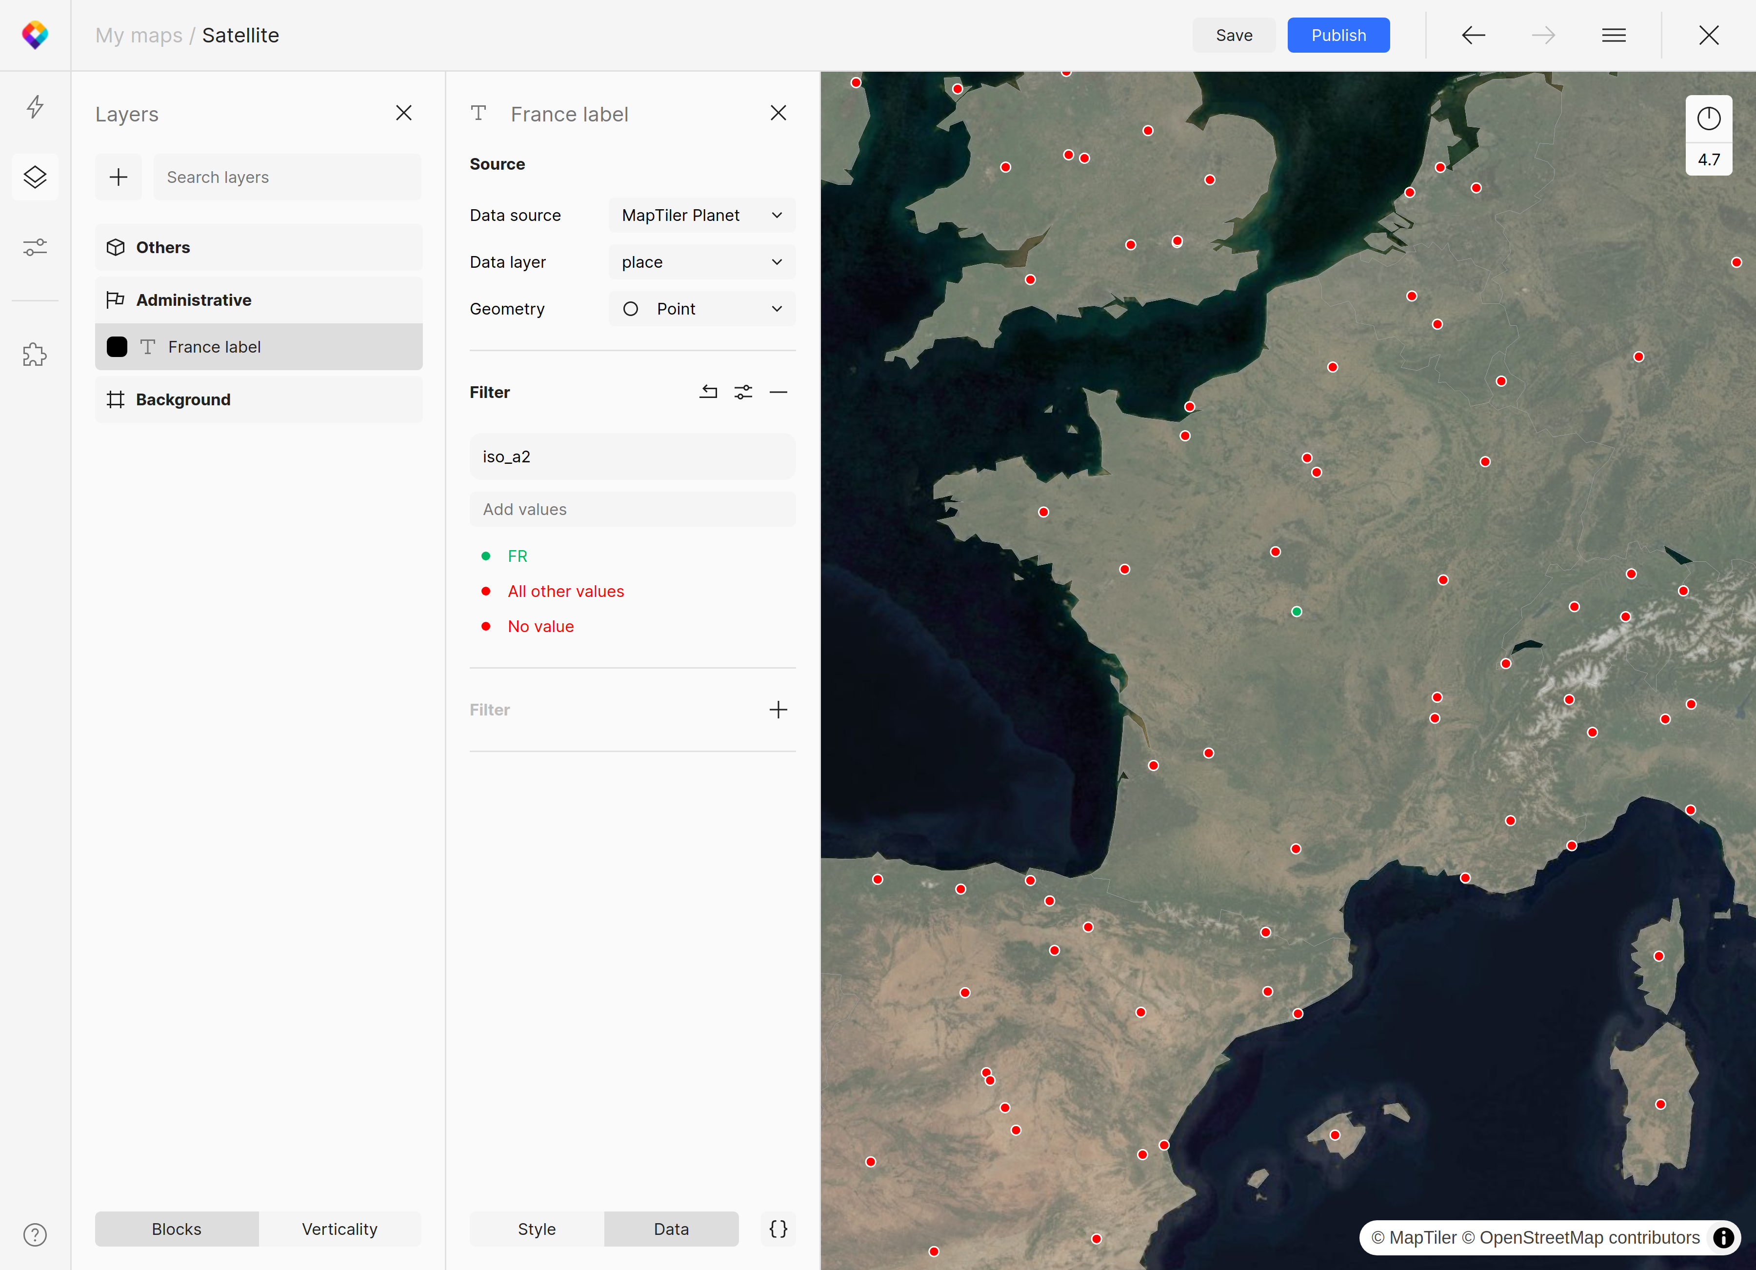Open filter options sliders icon
This screenshot has height=1270, width=1756.
click(743, 393)
